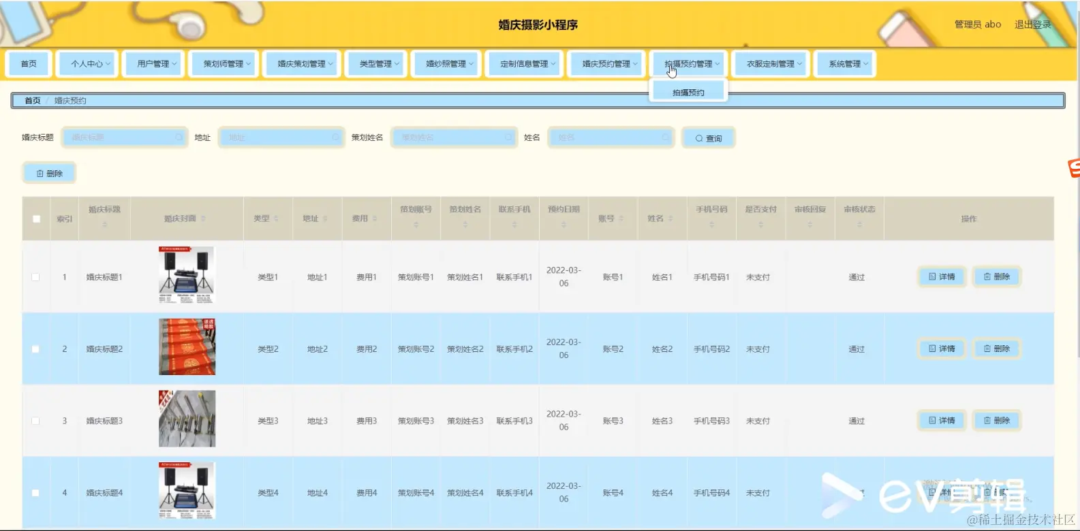The height and width of the screenshot is (531, 1080).
Task: Expand the 类型管理 menu
Action: 377,63
